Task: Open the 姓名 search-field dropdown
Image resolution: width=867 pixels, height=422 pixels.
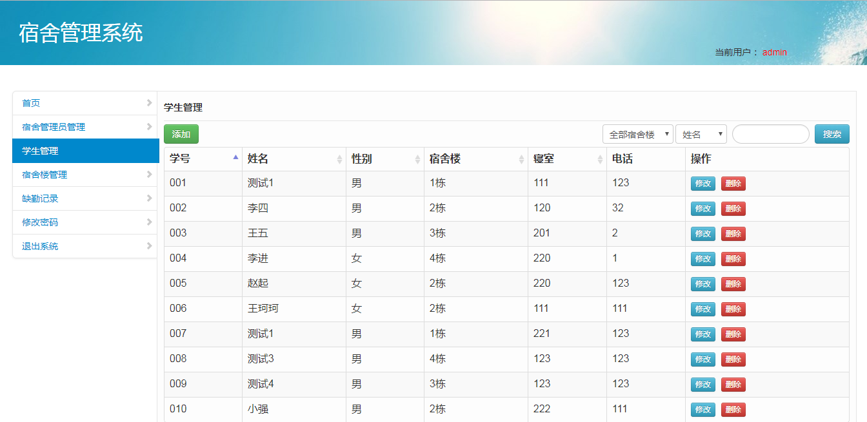Action: click(701, 134)
